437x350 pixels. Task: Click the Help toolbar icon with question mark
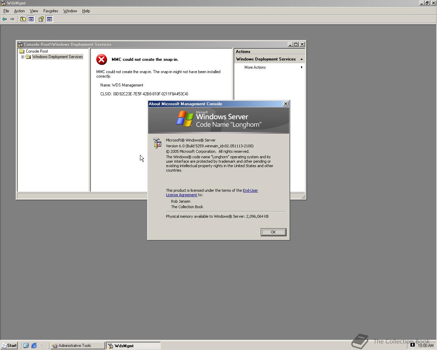(41, 19)
